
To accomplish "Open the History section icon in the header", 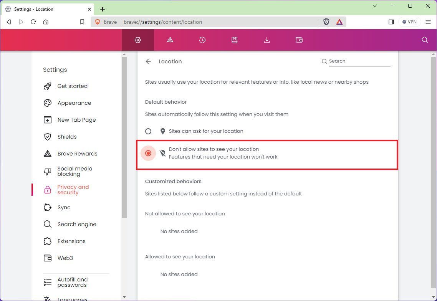I will pyautogui.click(x=202, y=40).
